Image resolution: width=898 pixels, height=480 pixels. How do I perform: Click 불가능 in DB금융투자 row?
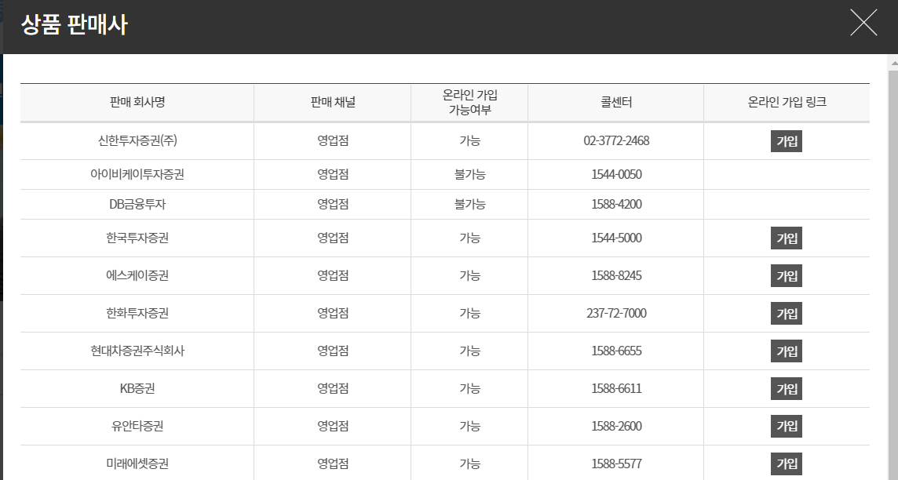[x=469, y=204]
